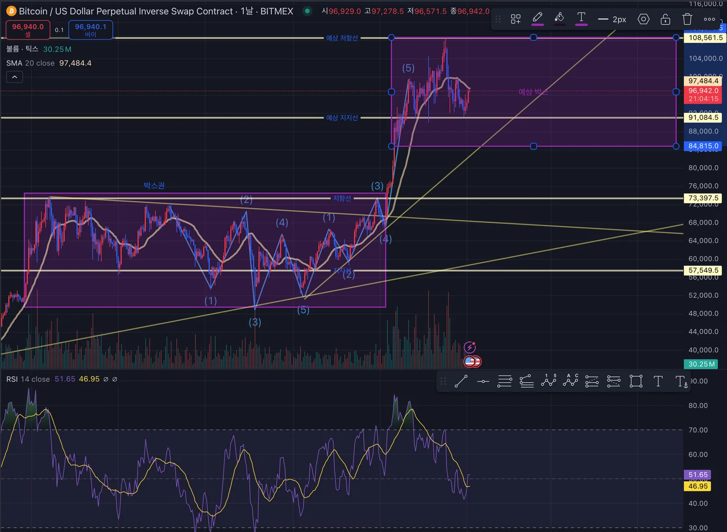The width and height of the screenshot is (727, 532).
Task: Select the volume indicator legend label
Action: tap(22, 49)
